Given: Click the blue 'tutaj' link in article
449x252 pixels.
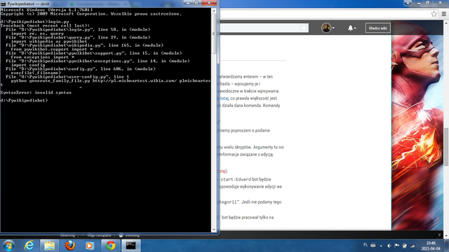Looking at the screenshot, I should coord(224,98).
